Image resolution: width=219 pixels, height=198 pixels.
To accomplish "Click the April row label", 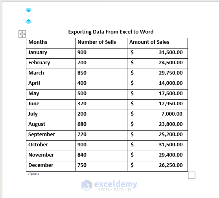I will coord(34,83).
